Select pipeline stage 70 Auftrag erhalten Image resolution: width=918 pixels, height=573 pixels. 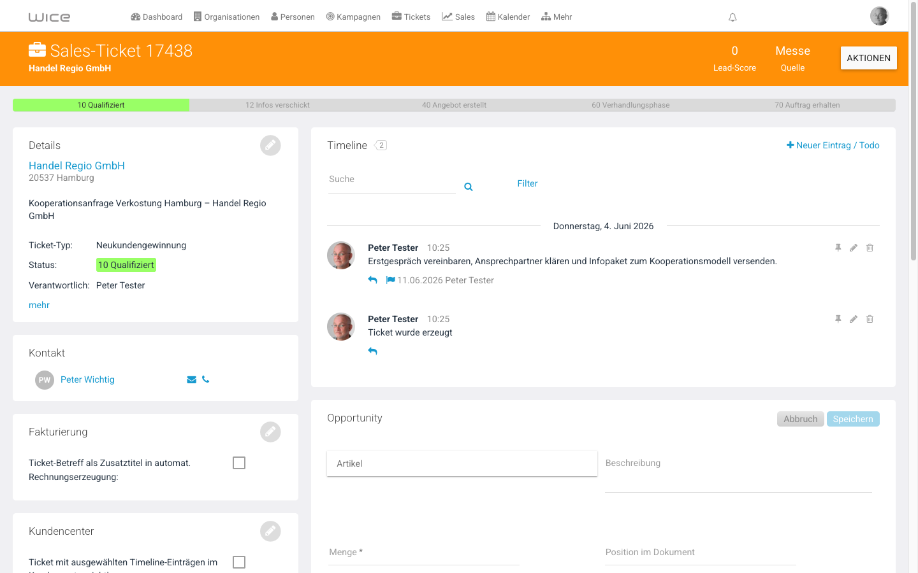807,105
